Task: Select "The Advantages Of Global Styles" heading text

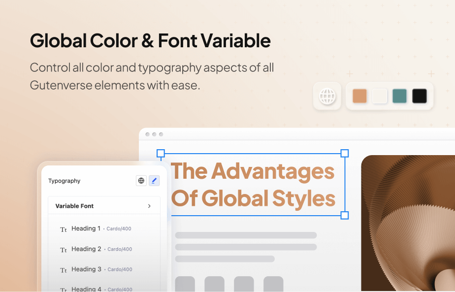Action: 253,185
